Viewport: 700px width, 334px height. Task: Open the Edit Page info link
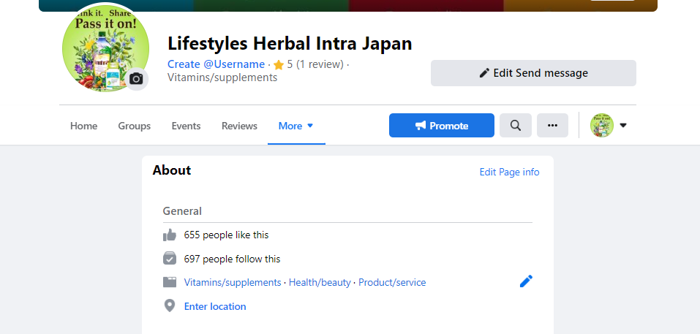coord(509,172)
